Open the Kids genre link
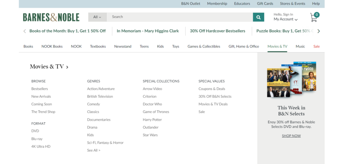Viewport: 344px width, 164px height. (90, 135)
